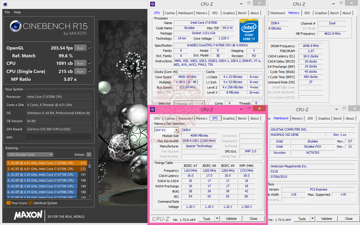Select first ranking row scoring 215
This screenshot has height=225, width=360.
click(47, 163)
